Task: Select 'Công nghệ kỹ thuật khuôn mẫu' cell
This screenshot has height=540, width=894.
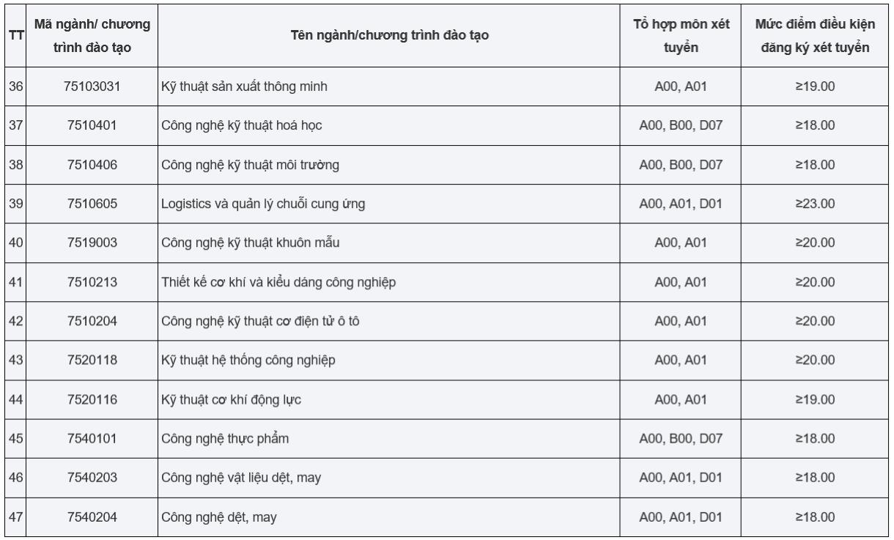Action: pyautogui.click(x=250, y=243)
